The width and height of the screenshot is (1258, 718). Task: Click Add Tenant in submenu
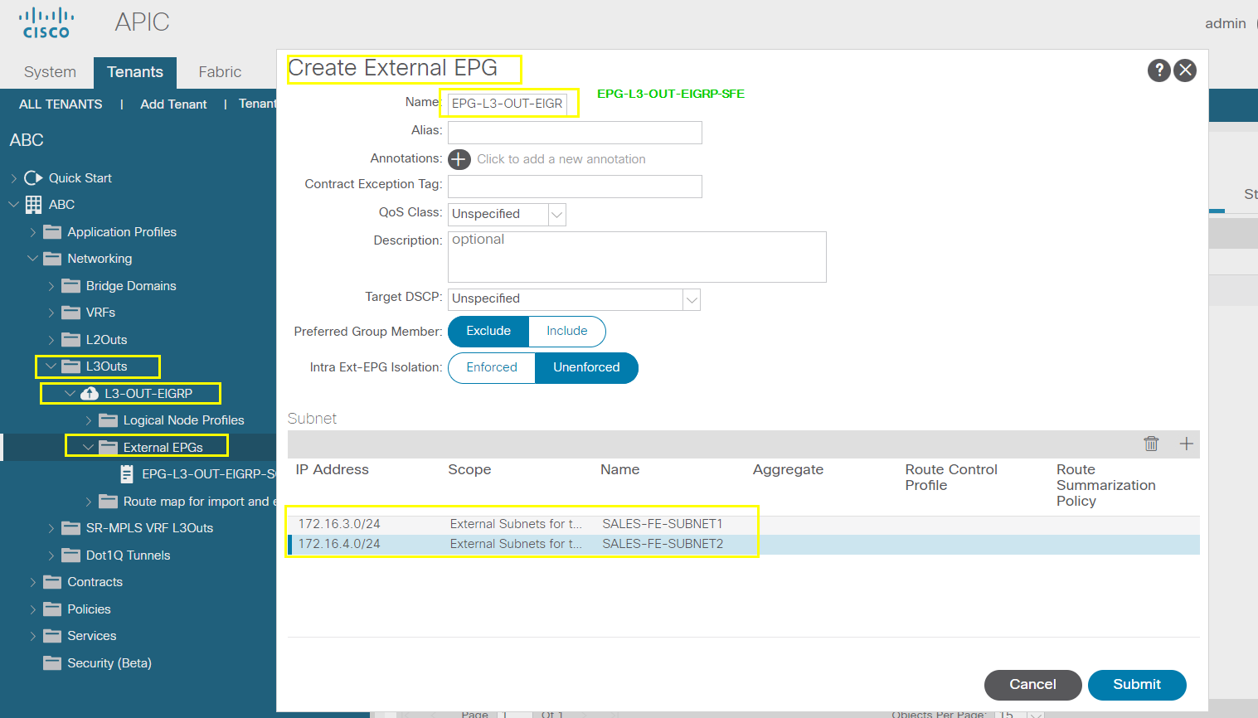click(173, 104)
